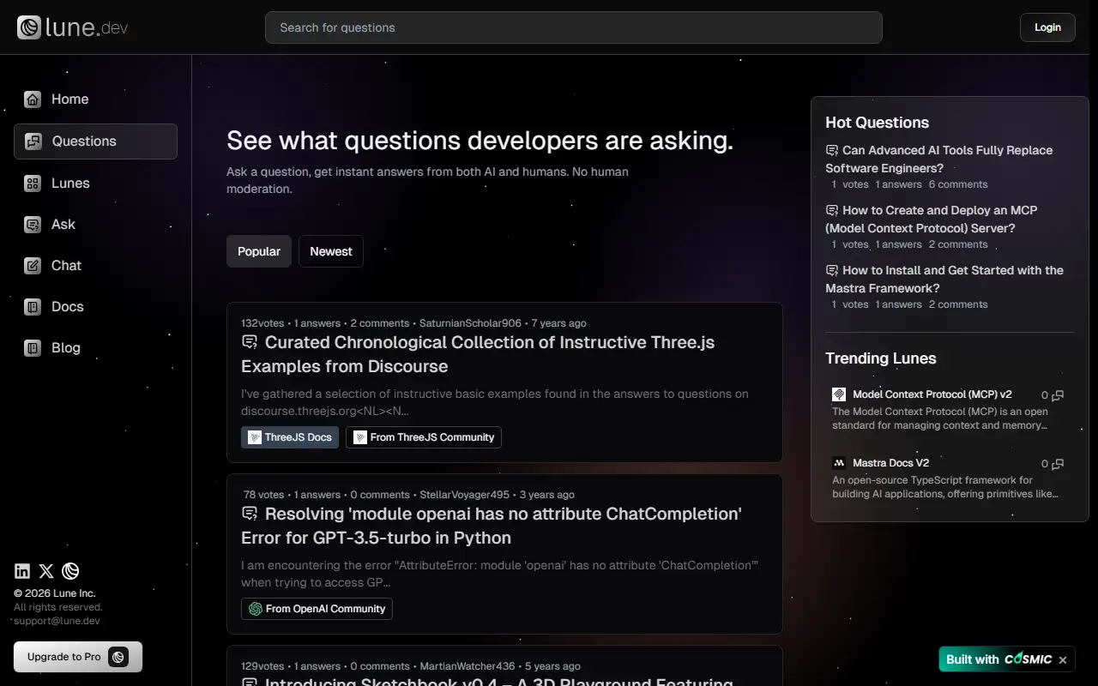The image size is (1098, 686).
Task: Click the AI Tools hot question icon
Action: (832, 150)
